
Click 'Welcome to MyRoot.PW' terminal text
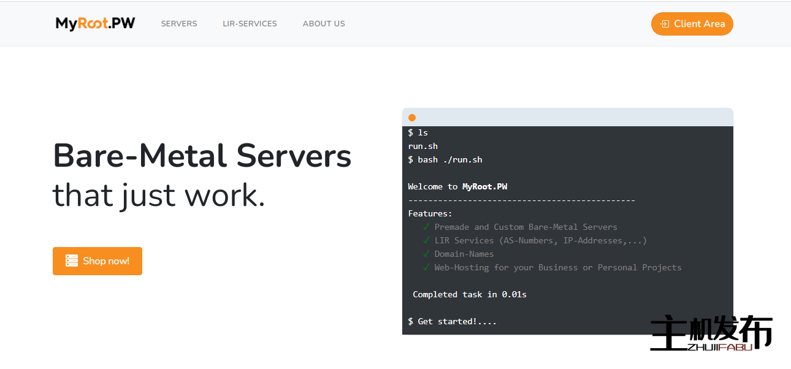pyautogui.click(x=457, y=186)
